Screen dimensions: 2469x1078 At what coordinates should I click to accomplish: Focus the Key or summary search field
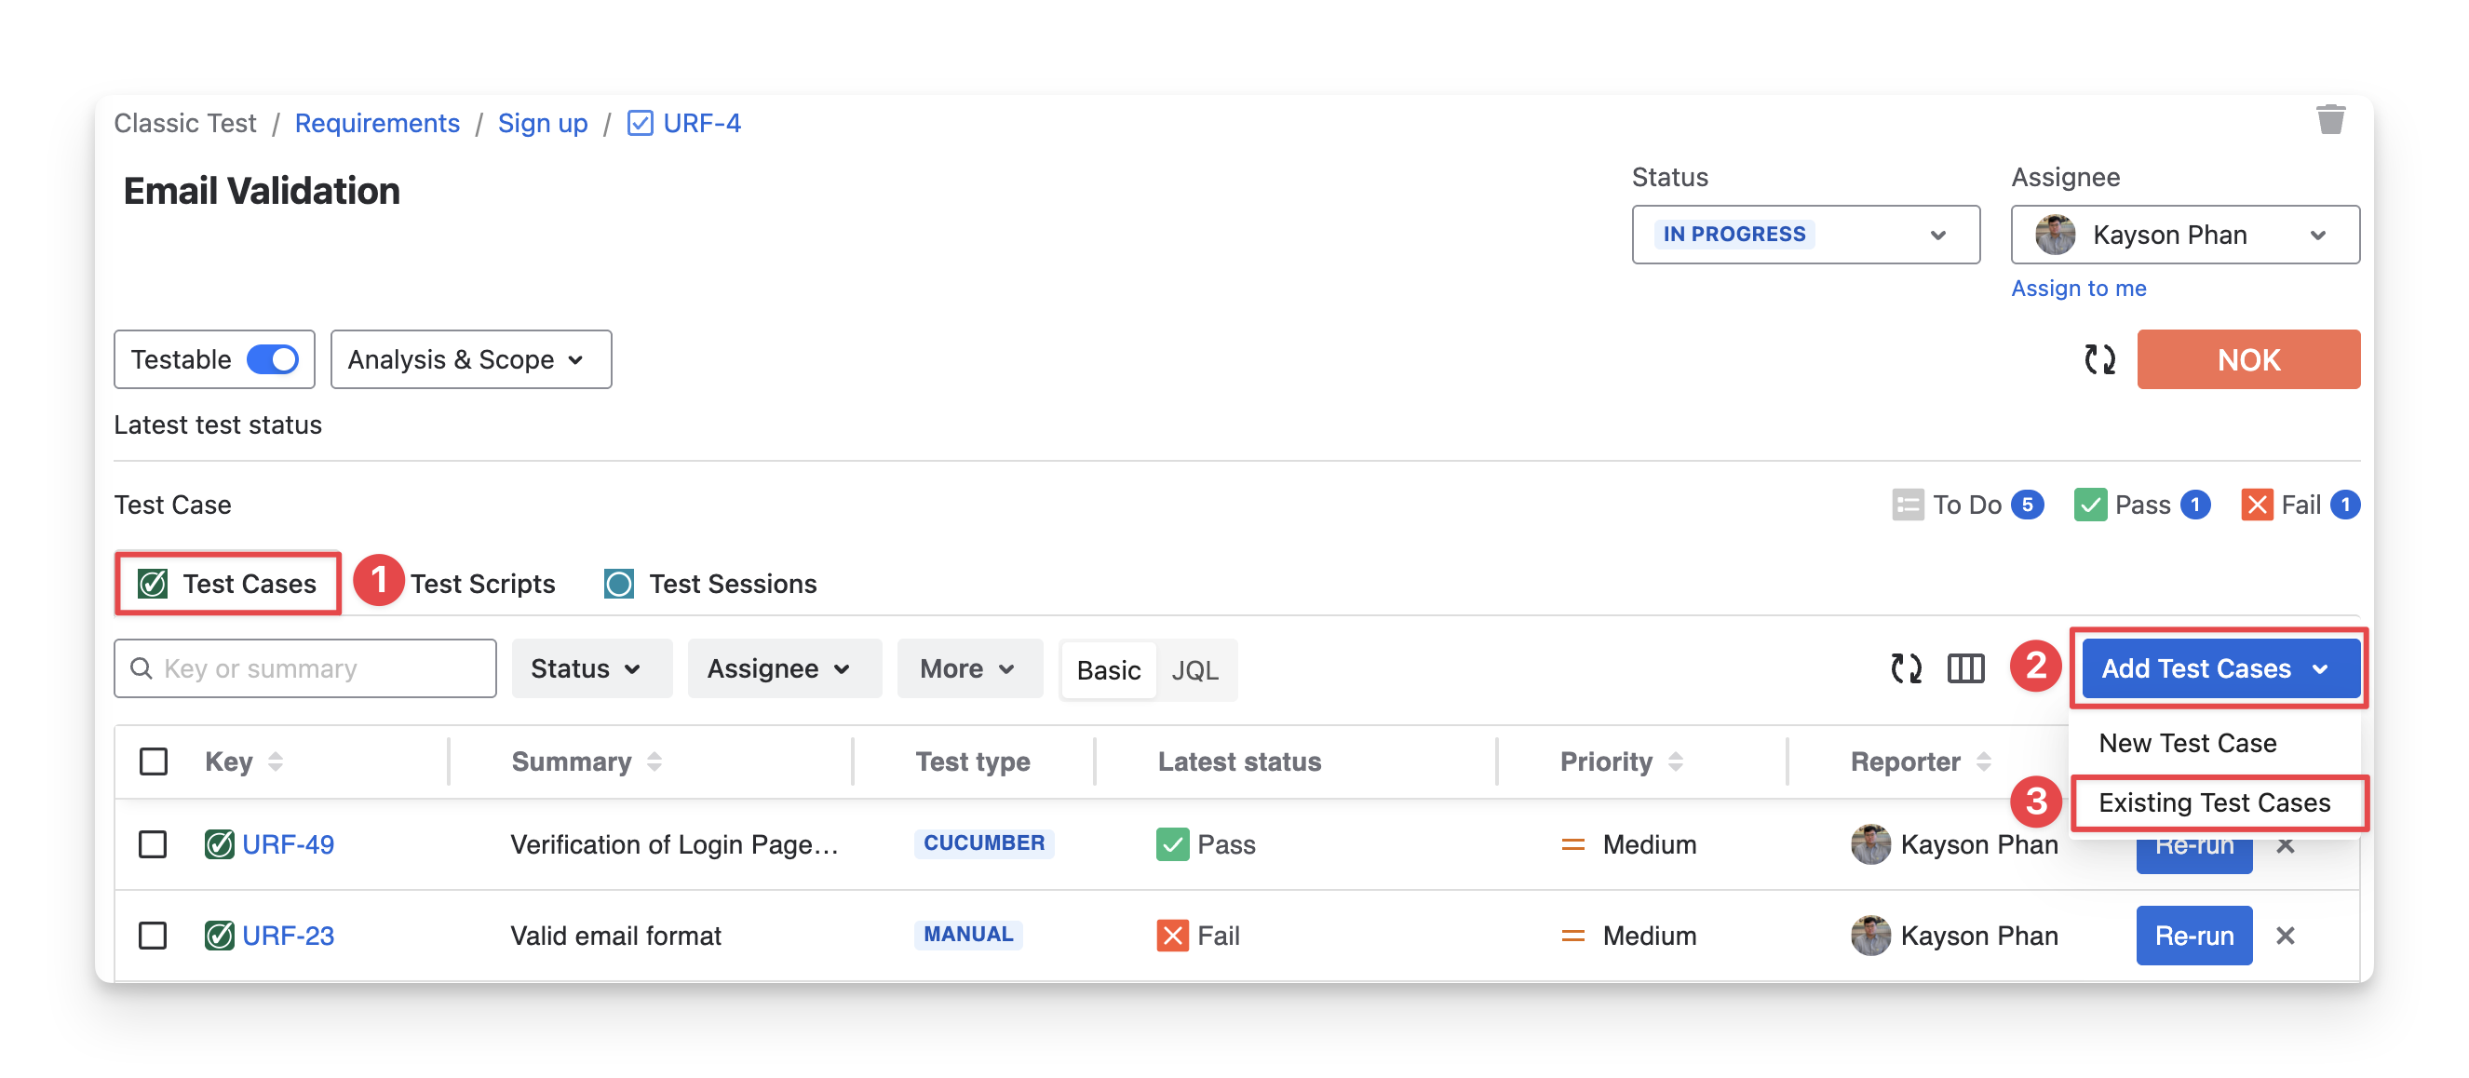[317, 667]
